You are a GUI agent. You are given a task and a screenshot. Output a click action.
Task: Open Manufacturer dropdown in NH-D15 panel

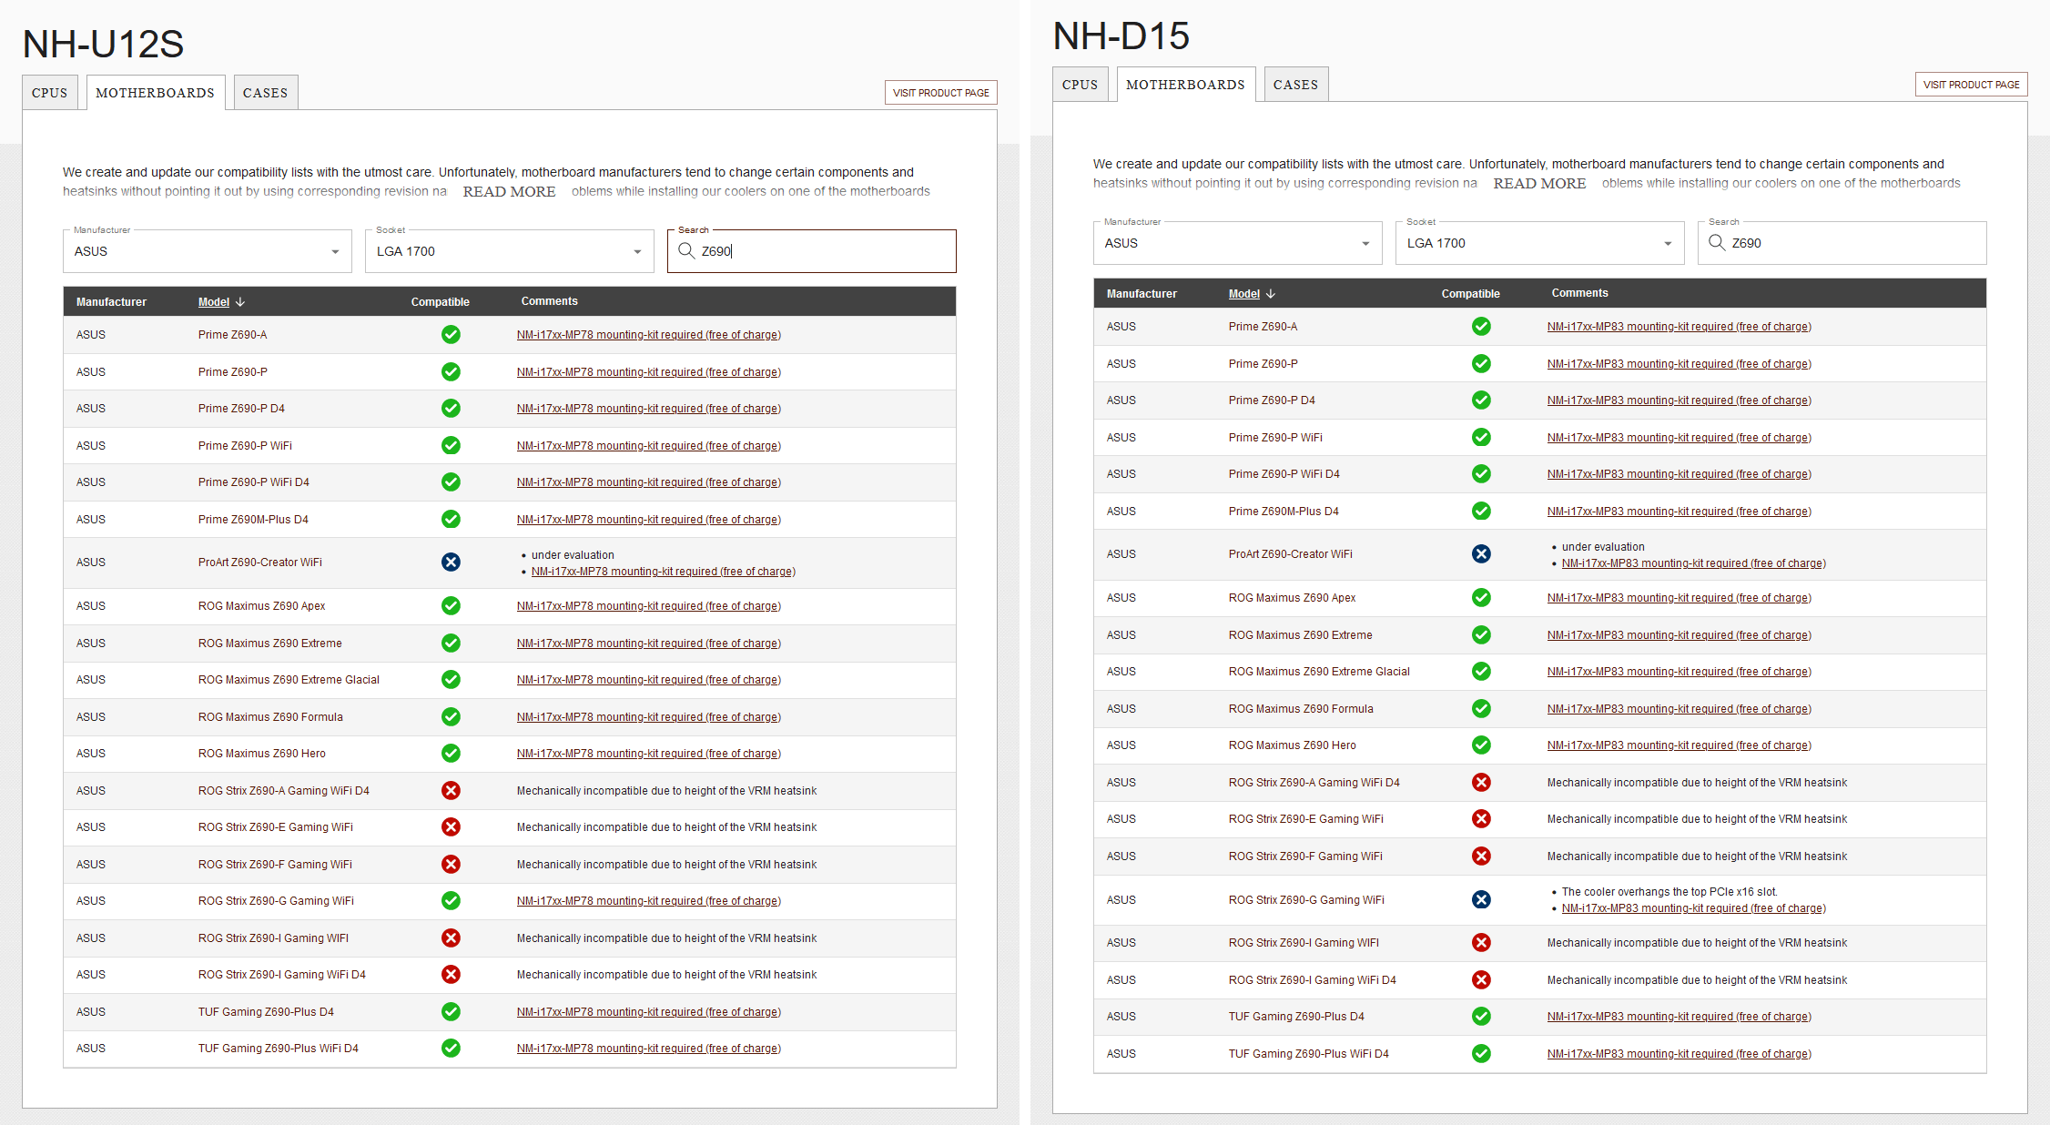[x=1238, y=243]
